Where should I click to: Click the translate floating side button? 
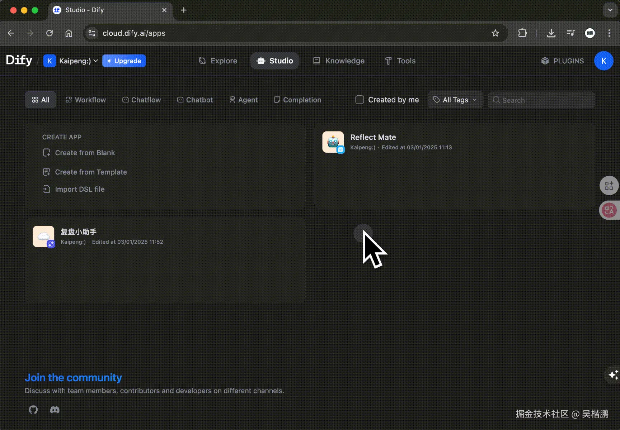pyautogui.click(x=609, y=210)
